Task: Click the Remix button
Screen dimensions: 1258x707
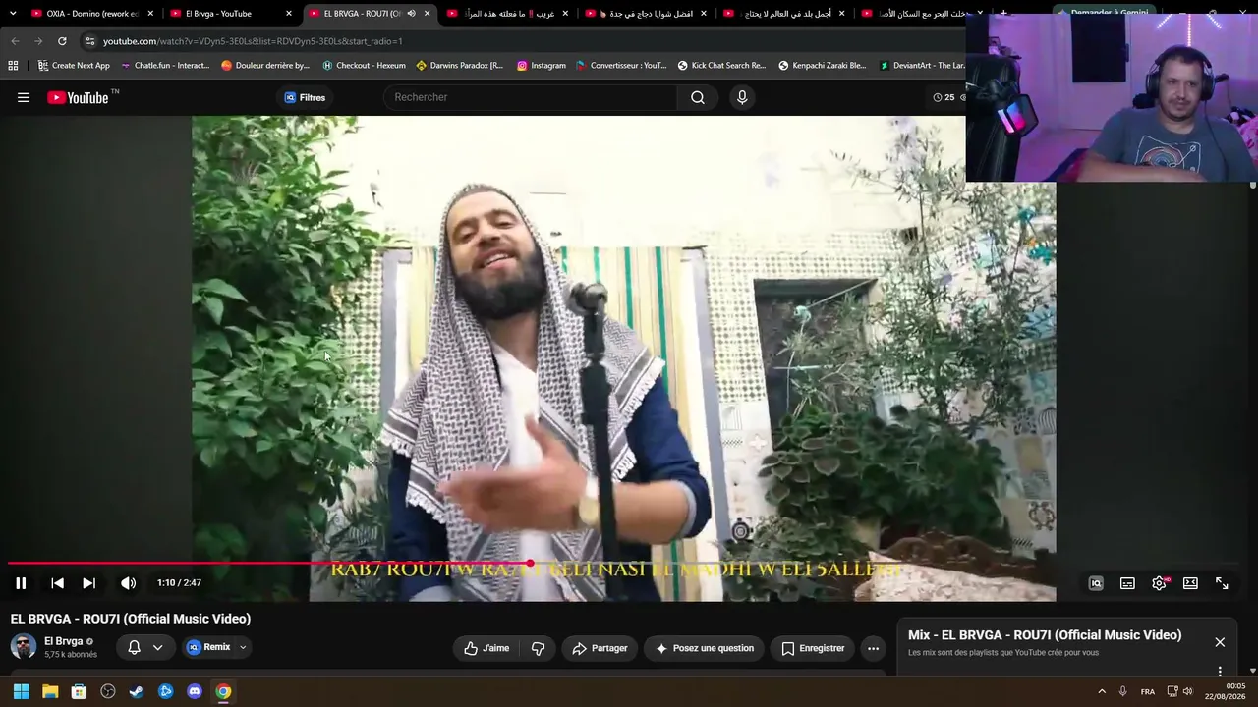Action: point(208,647)
